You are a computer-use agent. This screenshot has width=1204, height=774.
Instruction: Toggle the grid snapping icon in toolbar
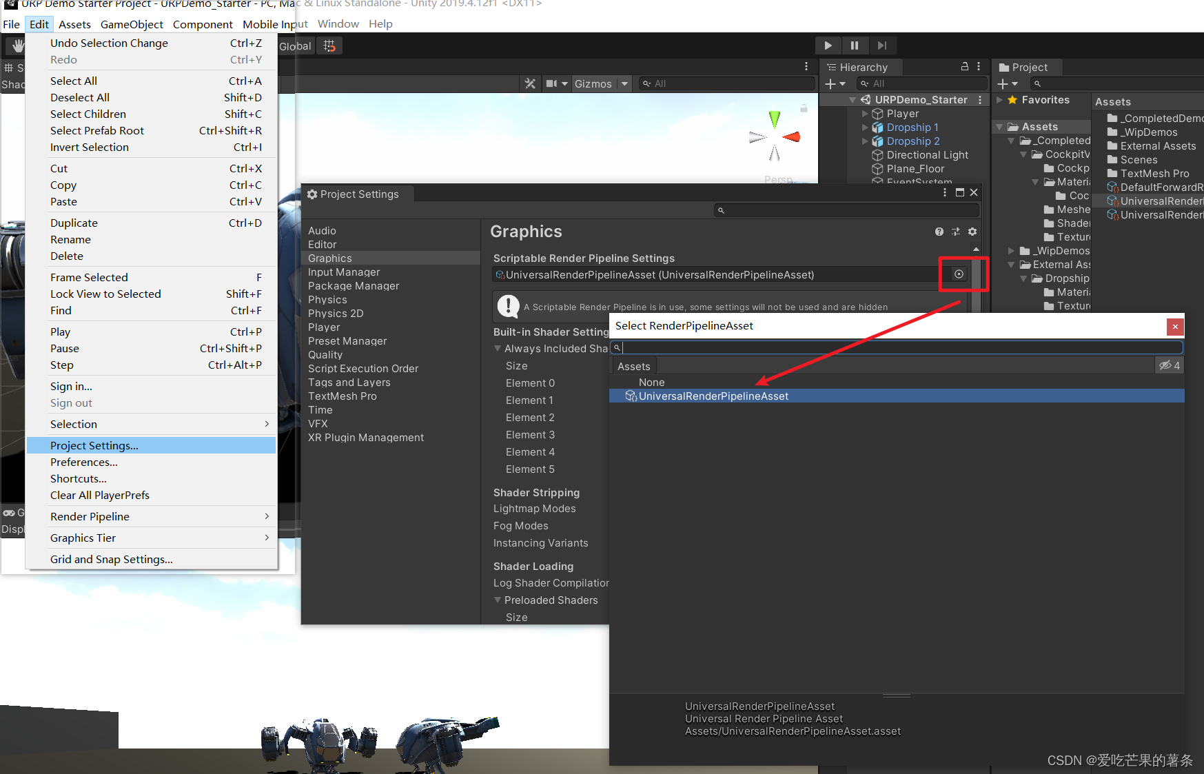(329, 46)
